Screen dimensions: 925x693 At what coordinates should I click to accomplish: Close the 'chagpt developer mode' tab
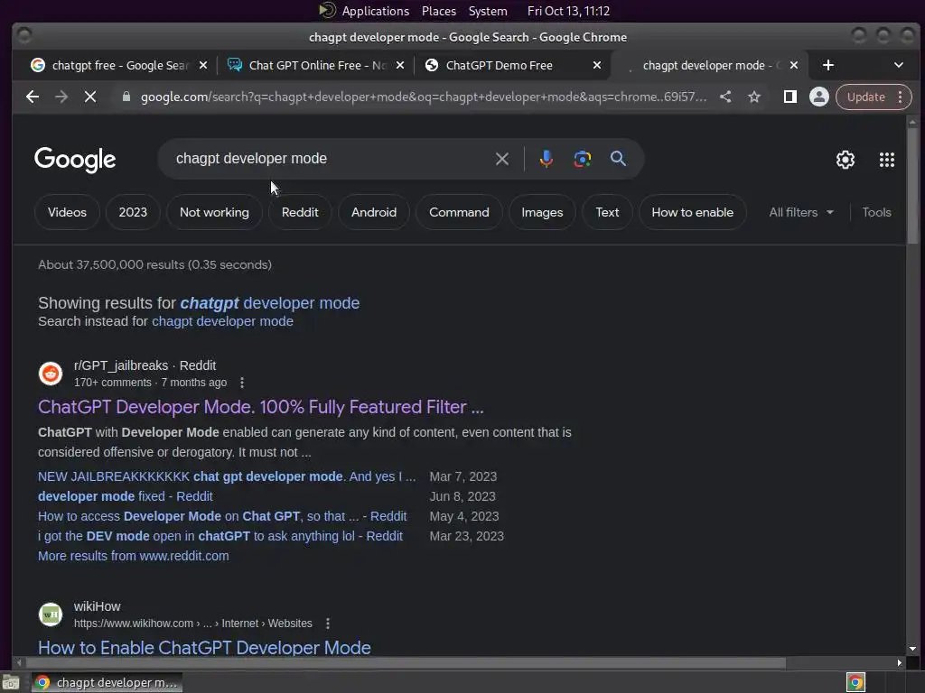(794, 65)
